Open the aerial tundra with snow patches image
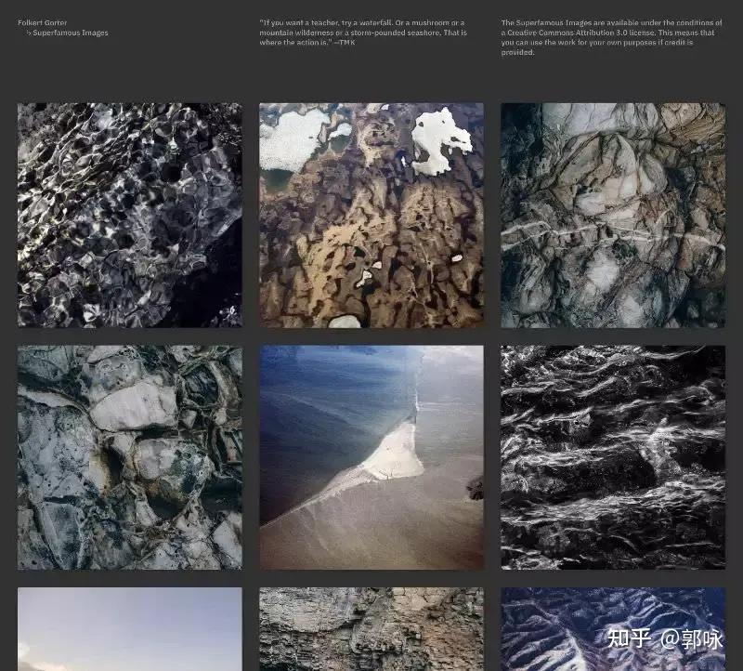This screenshot has width=743, height=671. [x=371, y=215]
